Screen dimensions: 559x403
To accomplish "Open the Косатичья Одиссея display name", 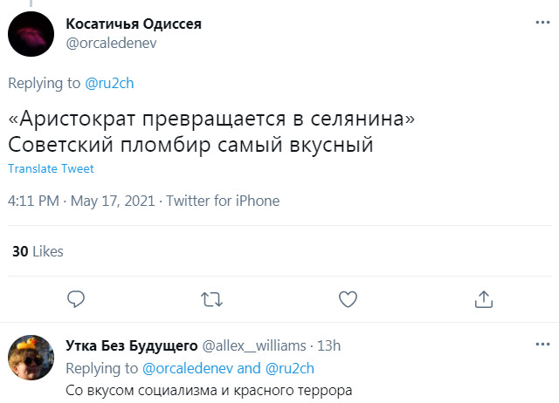I will pyautogui.click(x=134, y=24).
